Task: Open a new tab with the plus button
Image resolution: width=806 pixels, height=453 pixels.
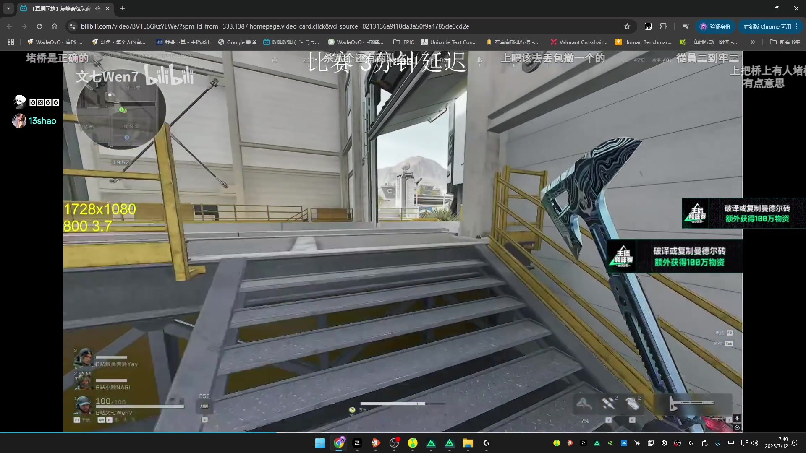Action: pos(123,8)
